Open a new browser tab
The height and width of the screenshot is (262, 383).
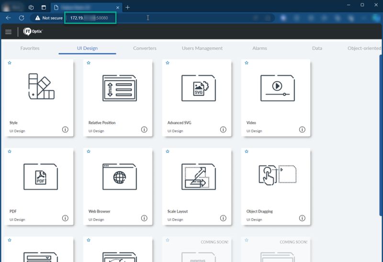click(x=127, y=8)
